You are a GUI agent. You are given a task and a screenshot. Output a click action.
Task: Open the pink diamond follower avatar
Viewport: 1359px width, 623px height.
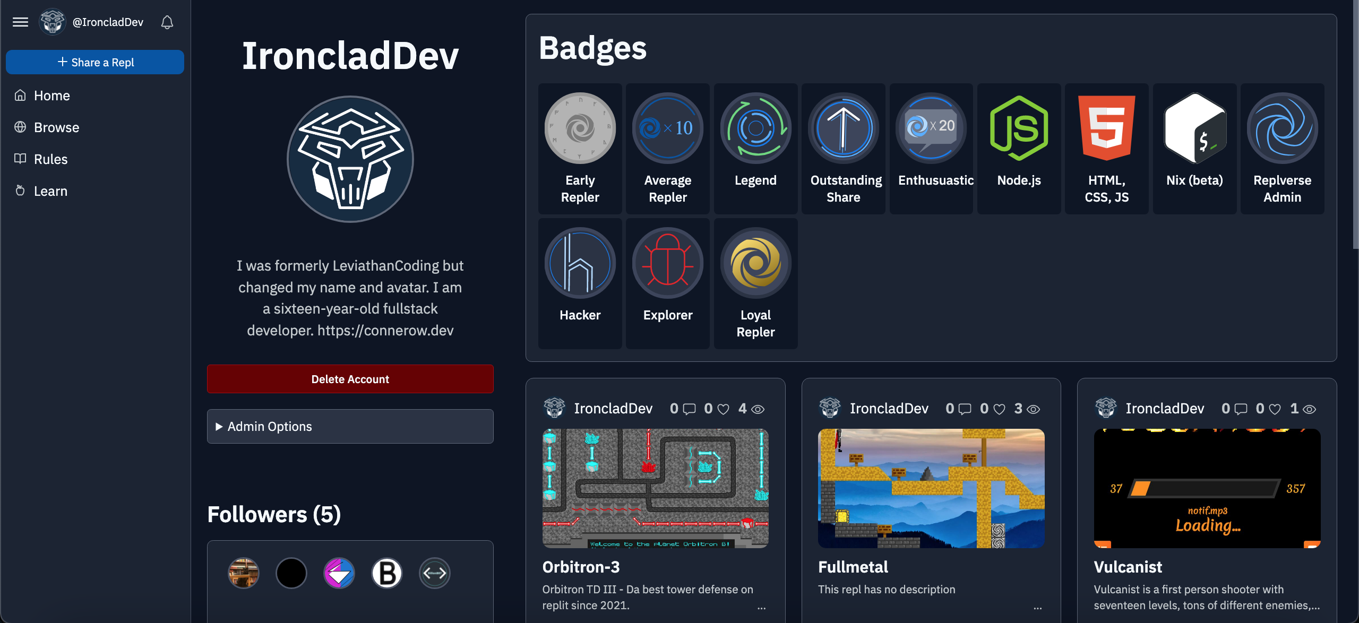[339, 573]
